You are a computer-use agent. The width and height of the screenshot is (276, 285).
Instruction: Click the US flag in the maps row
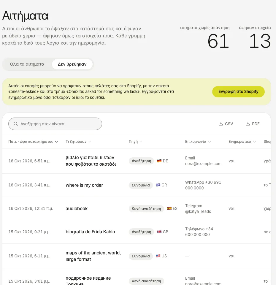click(158, 256)
